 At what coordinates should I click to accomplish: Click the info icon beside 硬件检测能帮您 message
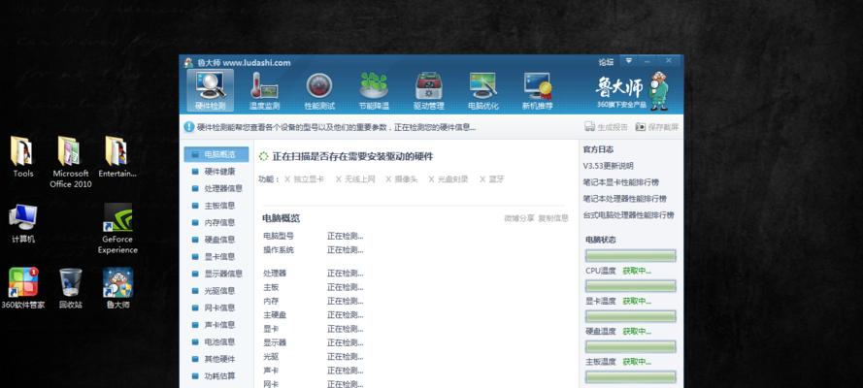[189, 127]
